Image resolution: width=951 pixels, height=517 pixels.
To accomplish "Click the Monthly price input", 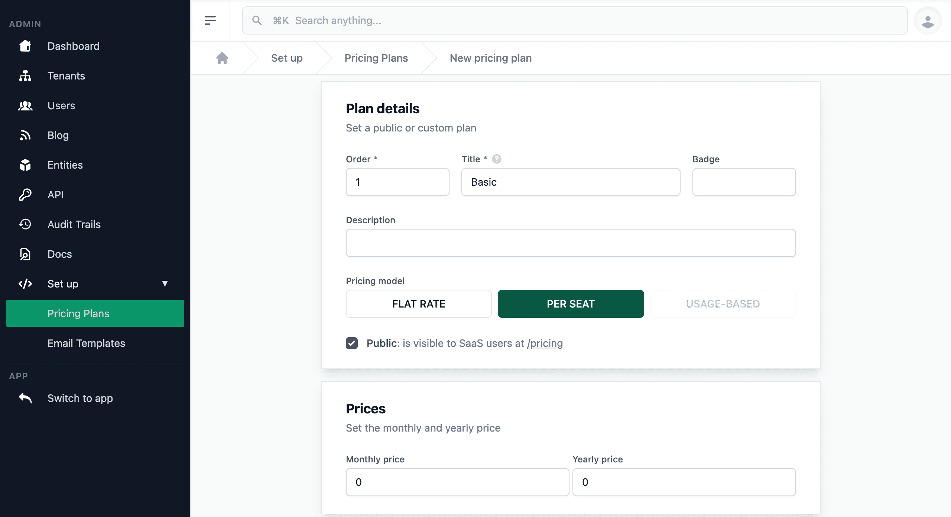I will 457,482.
